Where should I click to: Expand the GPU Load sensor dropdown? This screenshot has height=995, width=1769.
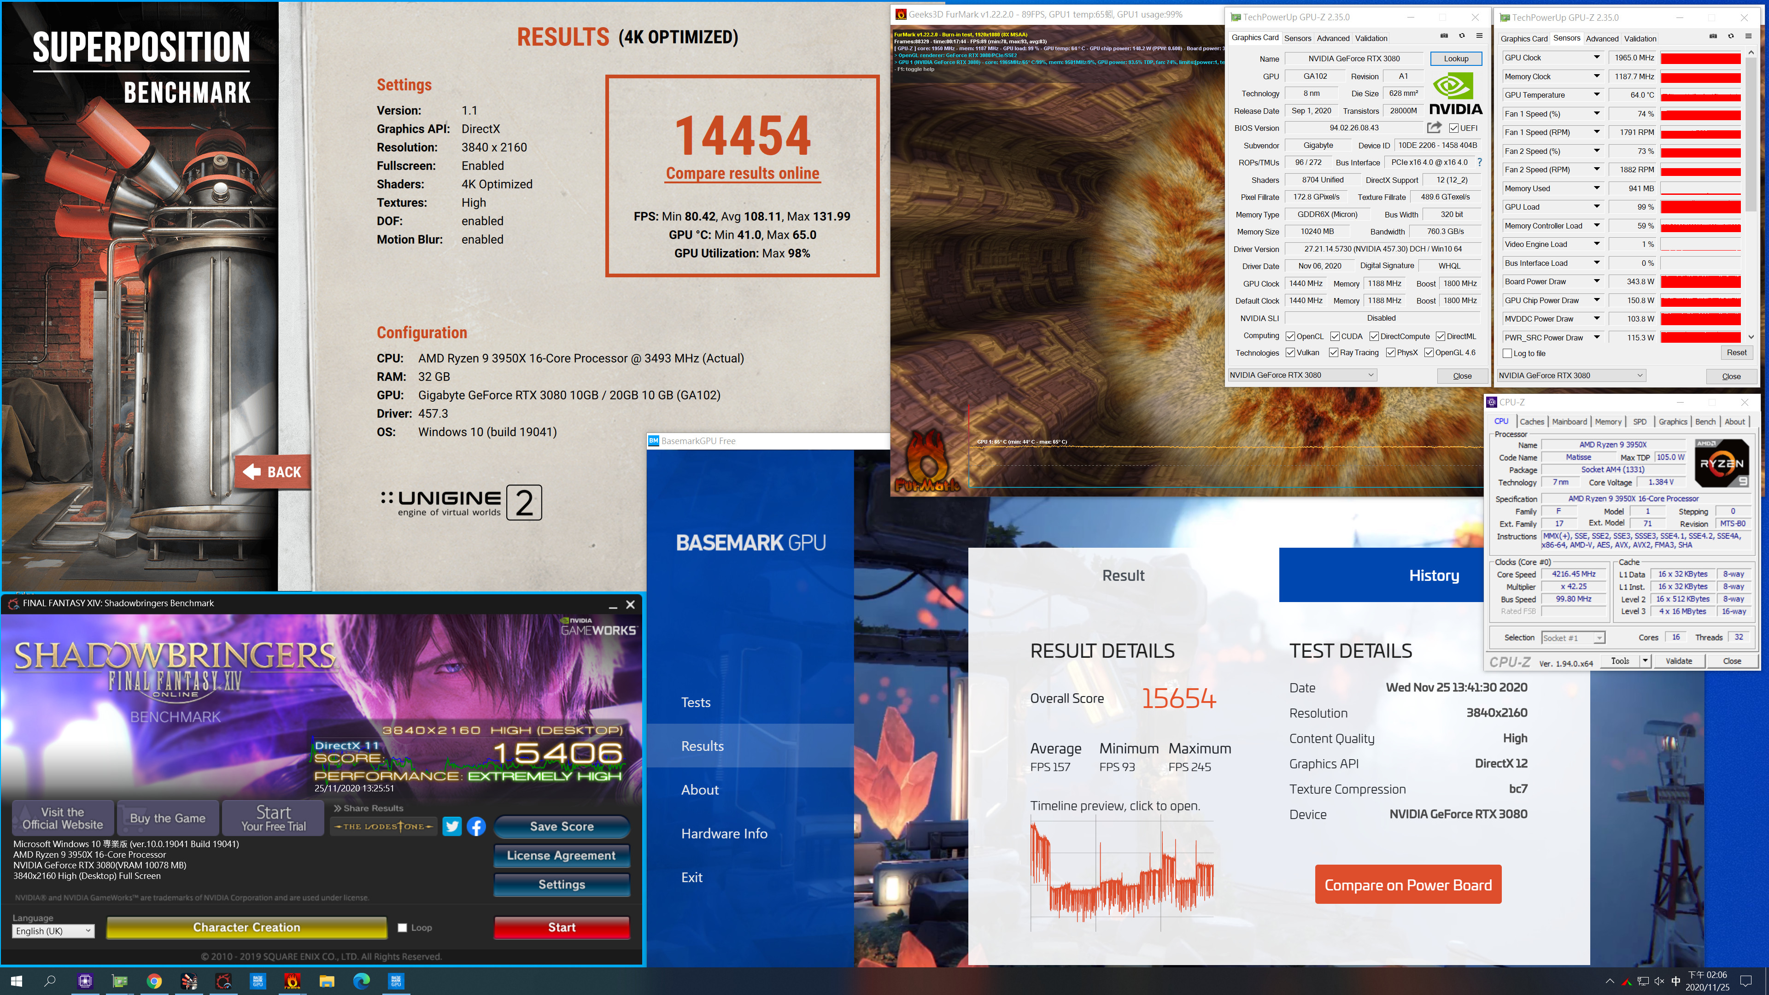pos(1597,207)
